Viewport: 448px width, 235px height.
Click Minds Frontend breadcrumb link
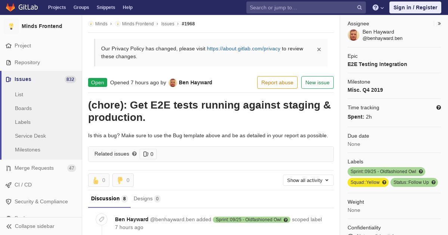point(138,23)
